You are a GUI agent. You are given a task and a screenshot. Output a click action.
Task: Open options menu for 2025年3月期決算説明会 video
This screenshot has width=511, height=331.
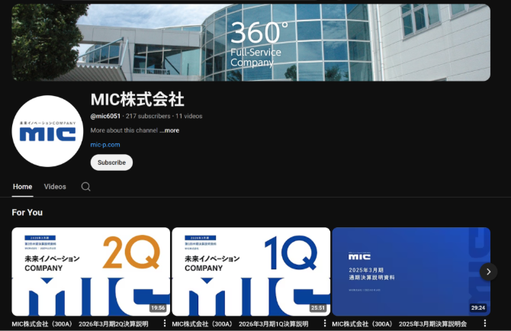485,323
